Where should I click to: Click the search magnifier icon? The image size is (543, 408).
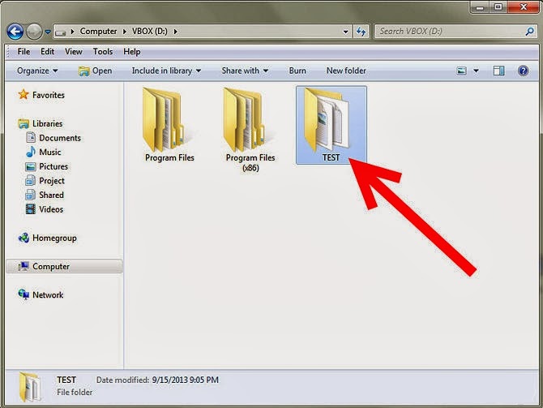[529, 32]
